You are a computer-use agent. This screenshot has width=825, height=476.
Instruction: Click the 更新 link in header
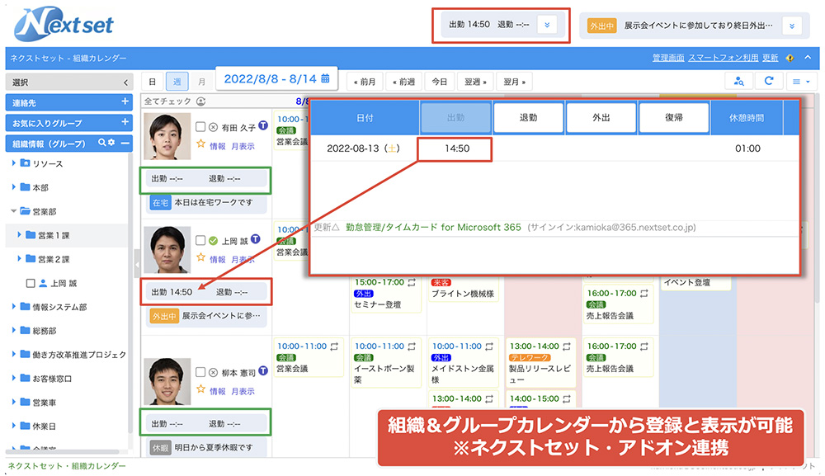click(771, 58)
